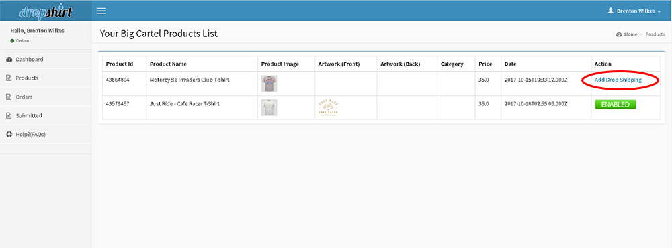This screenshot has height=248, width=672.
Task: Click the 2017-10-18 date cell
Action: [536, 104]
